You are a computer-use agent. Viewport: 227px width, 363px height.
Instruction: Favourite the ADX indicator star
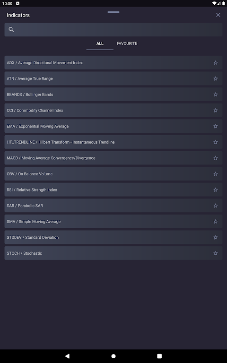(x=216, y=62)
